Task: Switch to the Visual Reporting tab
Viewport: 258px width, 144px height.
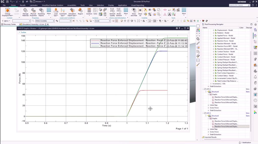Action: tap(138, 5)
